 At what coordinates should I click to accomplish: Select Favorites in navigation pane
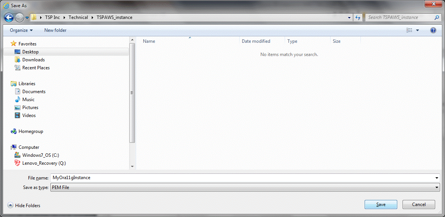(x=27, y=44)
